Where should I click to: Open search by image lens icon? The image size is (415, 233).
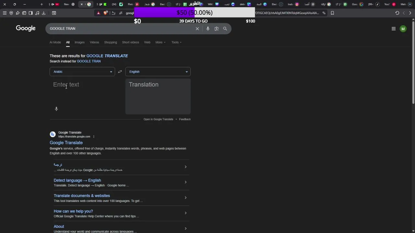click(217, 28)
